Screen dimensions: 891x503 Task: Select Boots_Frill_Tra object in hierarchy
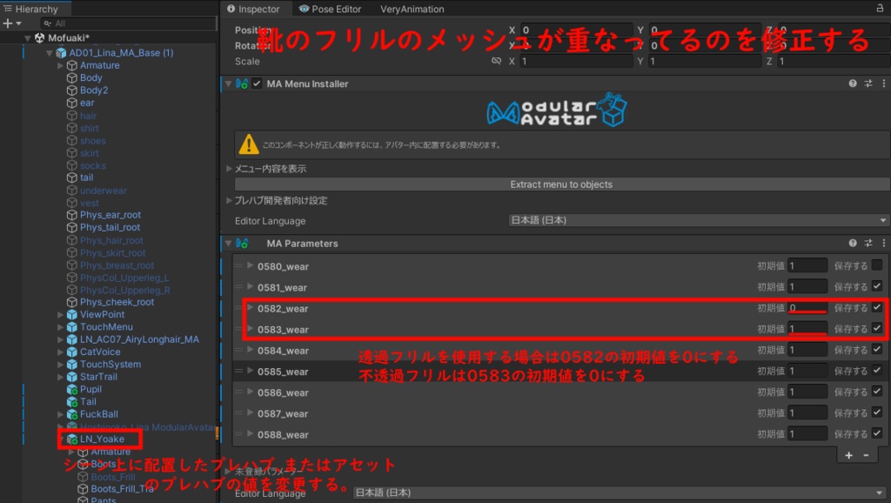click(122, 489)
